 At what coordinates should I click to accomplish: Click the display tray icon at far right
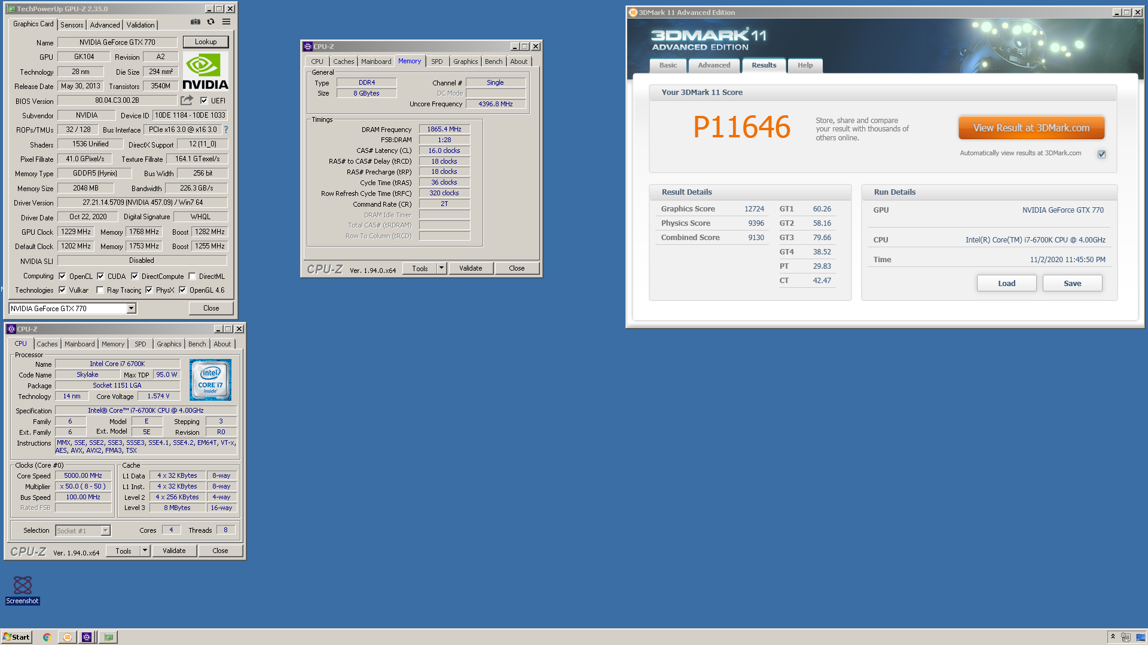click(1140, 637)
